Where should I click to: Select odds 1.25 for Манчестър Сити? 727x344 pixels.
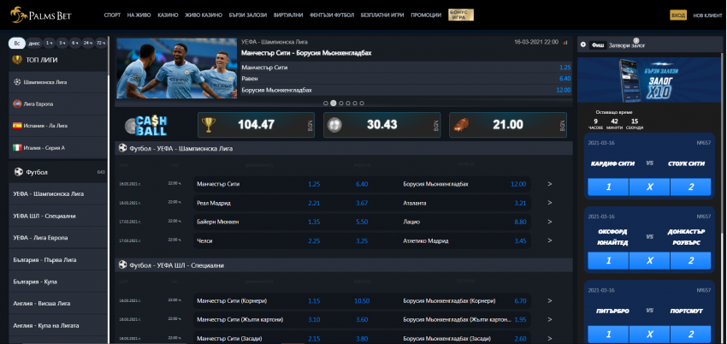[314, 184]
